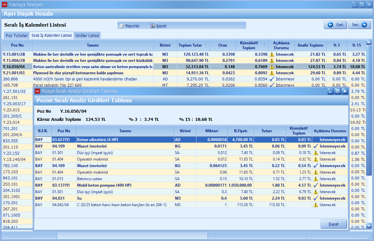This screenshot has width=374, height=241.
Task: Click checkmark icon in the Su row
Action: coord(315,198)
